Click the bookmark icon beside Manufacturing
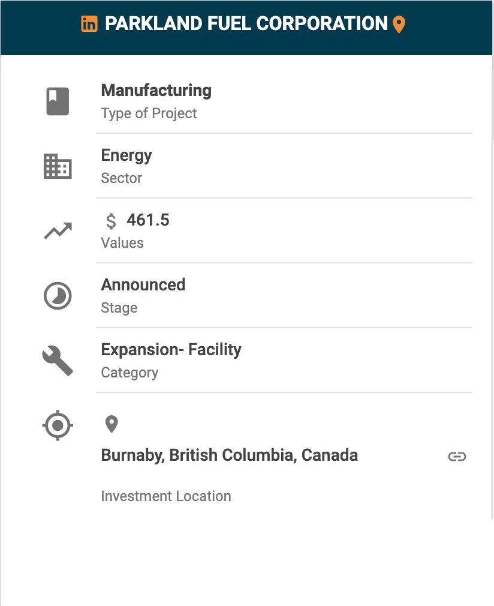Viewport: 494px width, 606px height. click(58, 101)
